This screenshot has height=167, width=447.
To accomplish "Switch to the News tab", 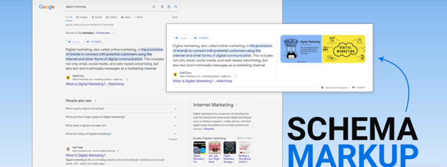I will coord(126,17).
